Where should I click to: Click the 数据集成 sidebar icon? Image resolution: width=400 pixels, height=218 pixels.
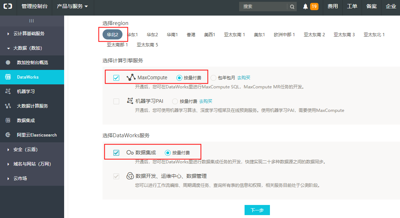pyautogui.click(x=8, y=120)
